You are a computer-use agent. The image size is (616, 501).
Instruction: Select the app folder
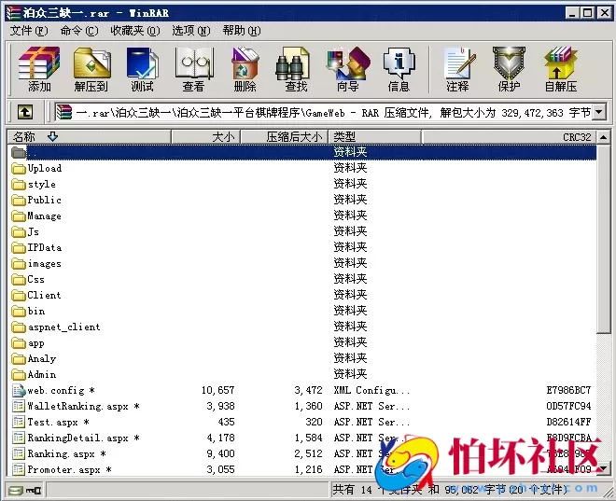[x=28, y=342]
